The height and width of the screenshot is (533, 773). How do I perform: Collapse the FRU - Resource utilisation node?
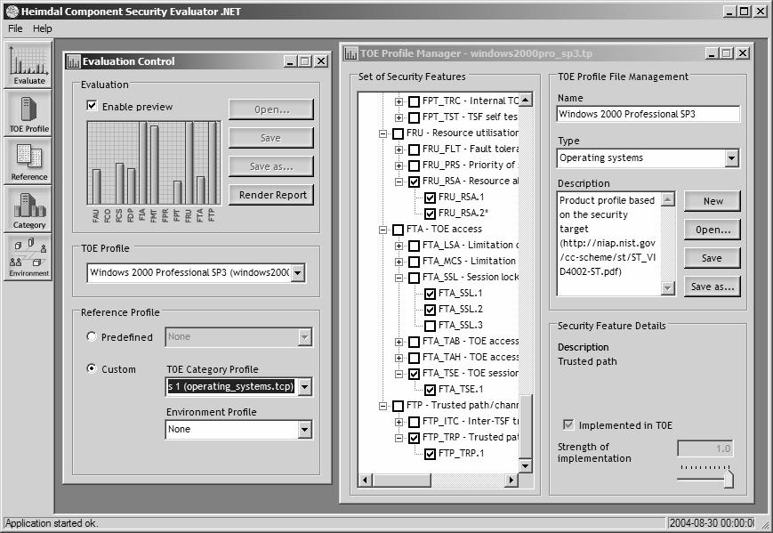(382, 133)
